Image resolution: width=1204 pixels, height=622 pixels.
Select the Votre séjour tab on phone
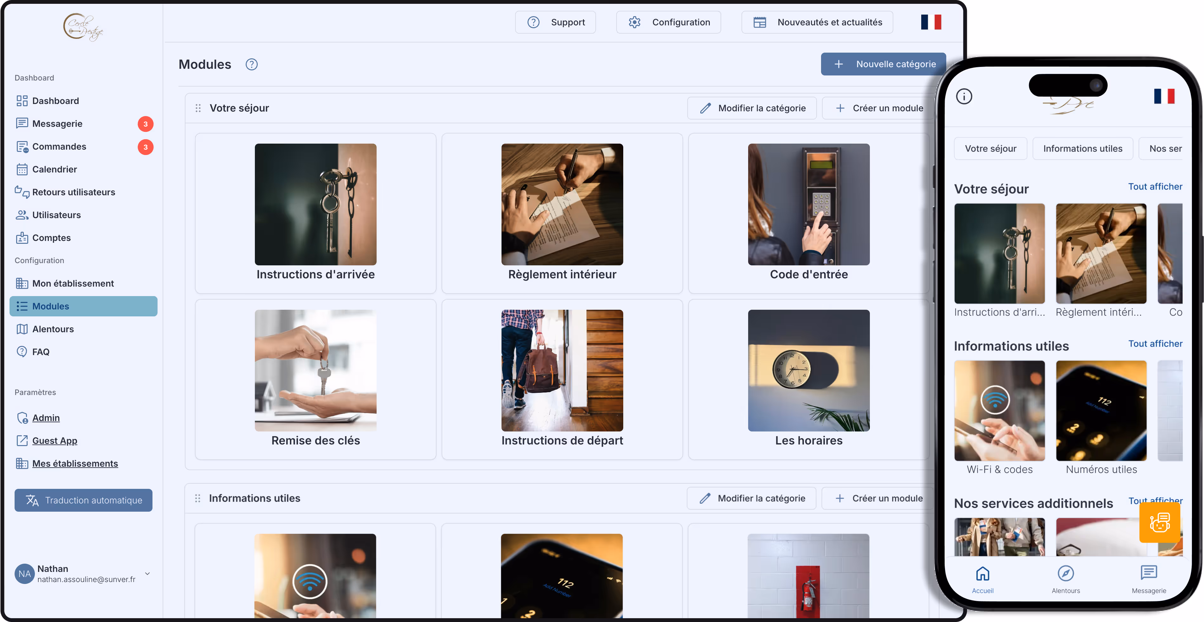click(990, 149)
